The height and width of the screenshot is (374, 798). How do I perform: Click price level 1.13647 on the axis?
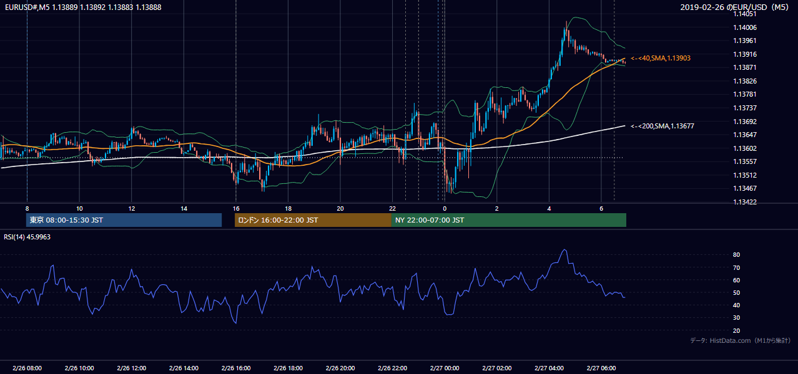(745, 135)
